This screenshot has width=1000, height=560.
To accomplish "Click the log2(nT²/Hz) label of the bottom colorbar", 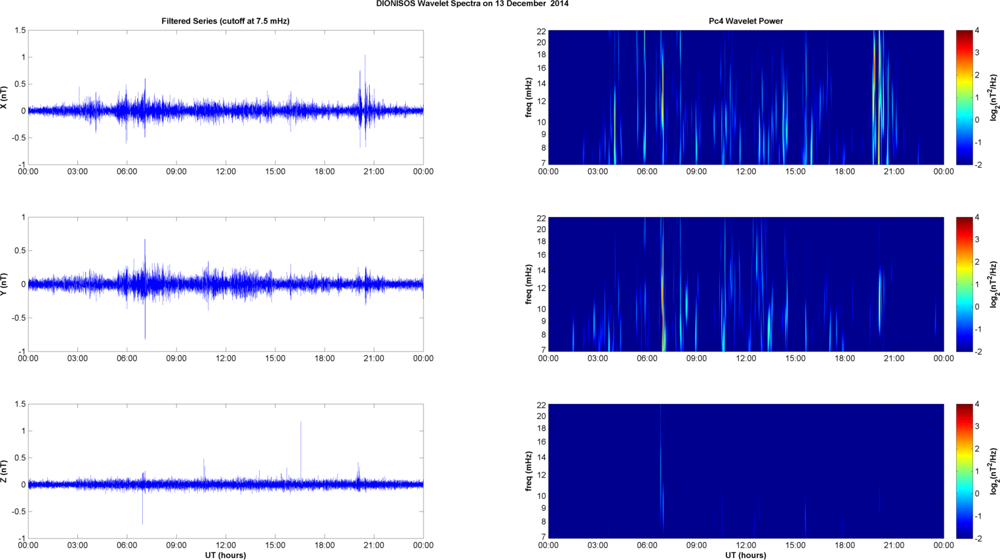I will tap(994, 471).
